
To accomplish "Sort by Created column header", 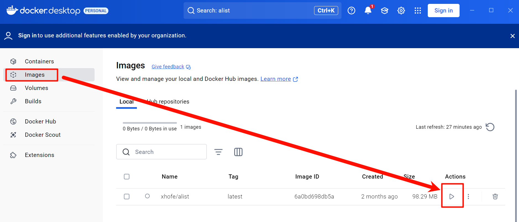I will (x=372, y=177).
